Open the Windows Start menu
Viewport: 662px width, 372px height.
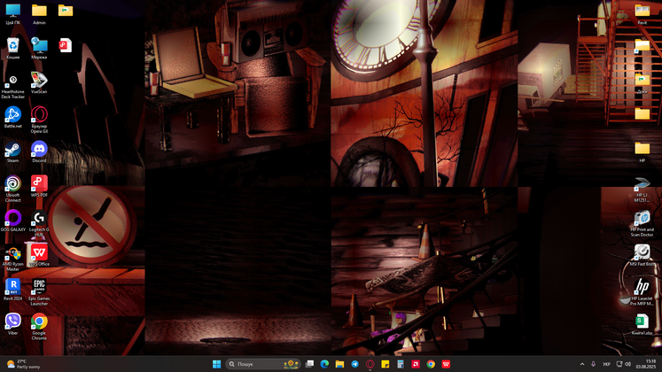pyautogui.click(x=216, y=364)
